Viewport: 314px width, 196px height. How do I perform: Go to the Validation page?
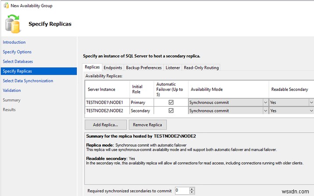click(x=11, y=91)
